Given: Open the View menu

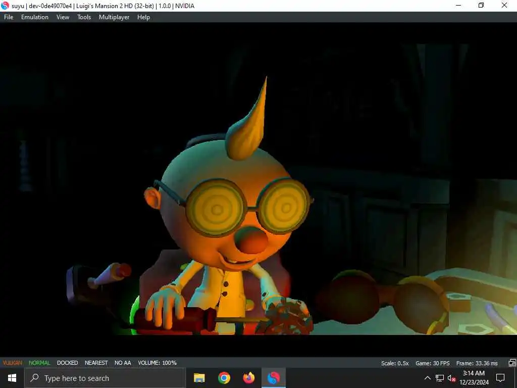Looking at the screenshot, I should pyautogui.click(x=63, y=17).
